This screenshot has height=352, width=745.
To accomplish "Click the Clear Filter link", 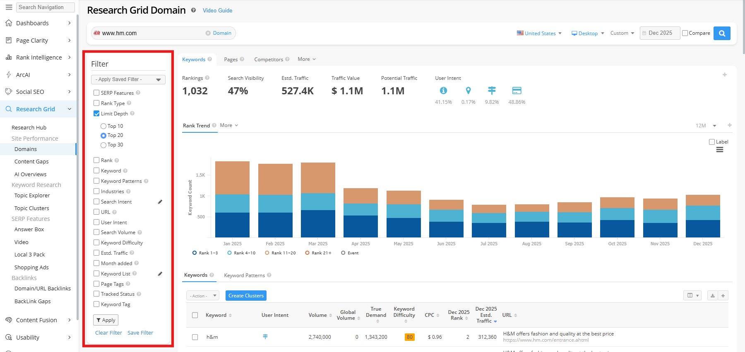I will pyautogui.click(x=108, y=333).
